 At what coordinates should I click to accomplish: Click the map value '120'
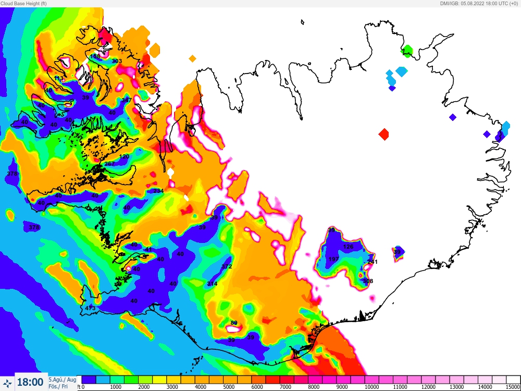[x=124, y=156]
